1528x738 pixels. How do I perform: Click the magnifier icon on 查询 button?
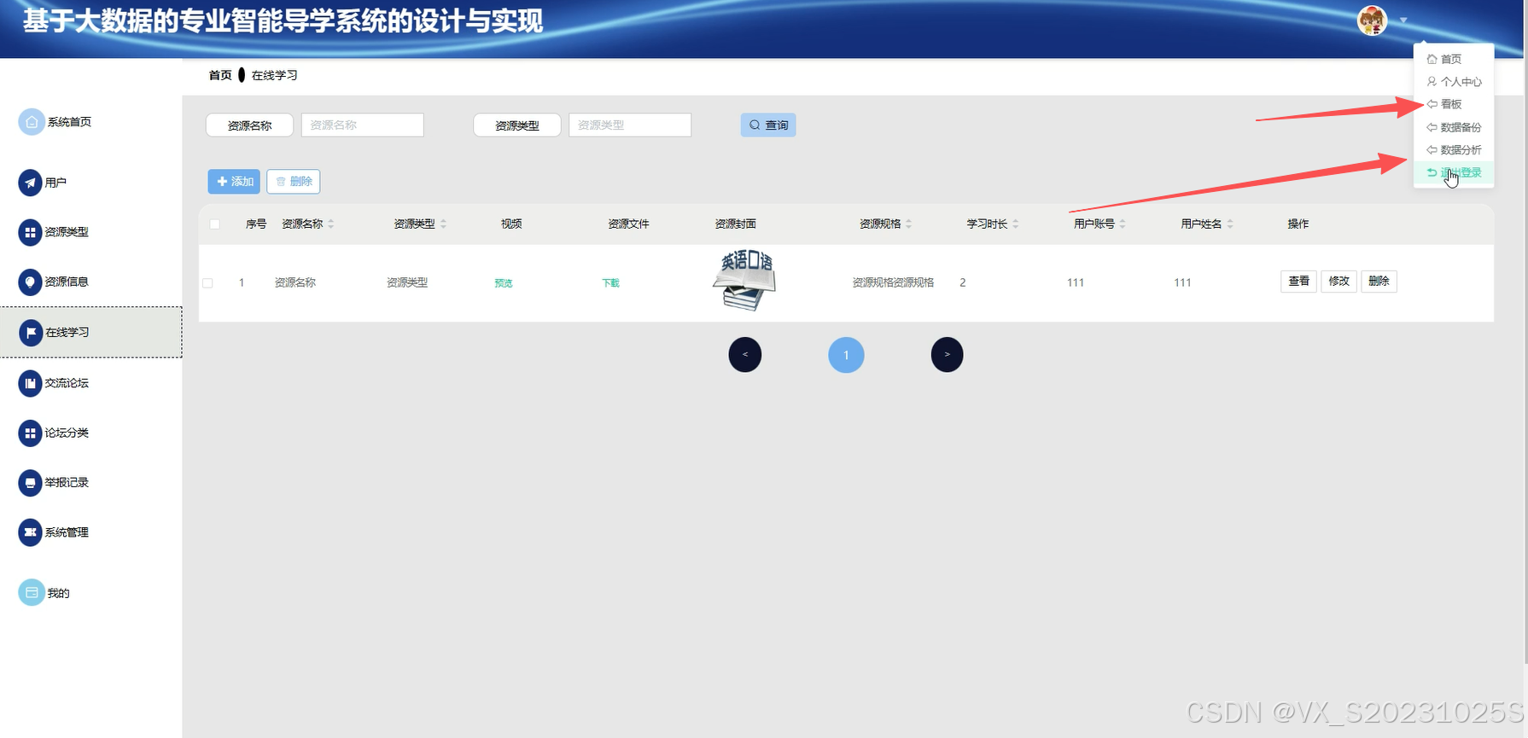755,125
